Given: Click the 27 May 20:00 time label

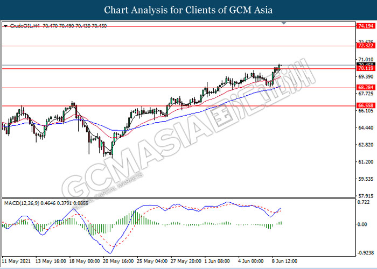Looking at the screenshot, I should click(x=186, y=261).
